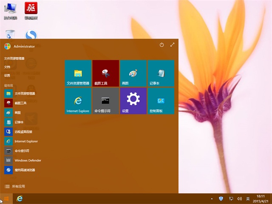The width and height of the screenshot is (272, 204).
Task: Open Internet Explorer from the taskbar
Action: (20, 198)
